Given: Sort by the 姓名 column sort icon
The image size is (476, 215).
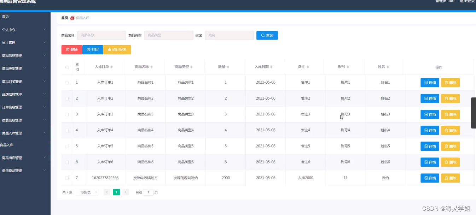Looking at the screenshot, I should click(x=388, y=67).
